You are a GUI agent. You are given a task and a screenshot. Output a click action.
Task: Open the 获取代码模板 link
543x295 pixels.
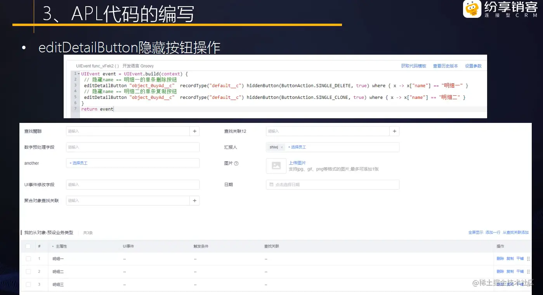414,66
